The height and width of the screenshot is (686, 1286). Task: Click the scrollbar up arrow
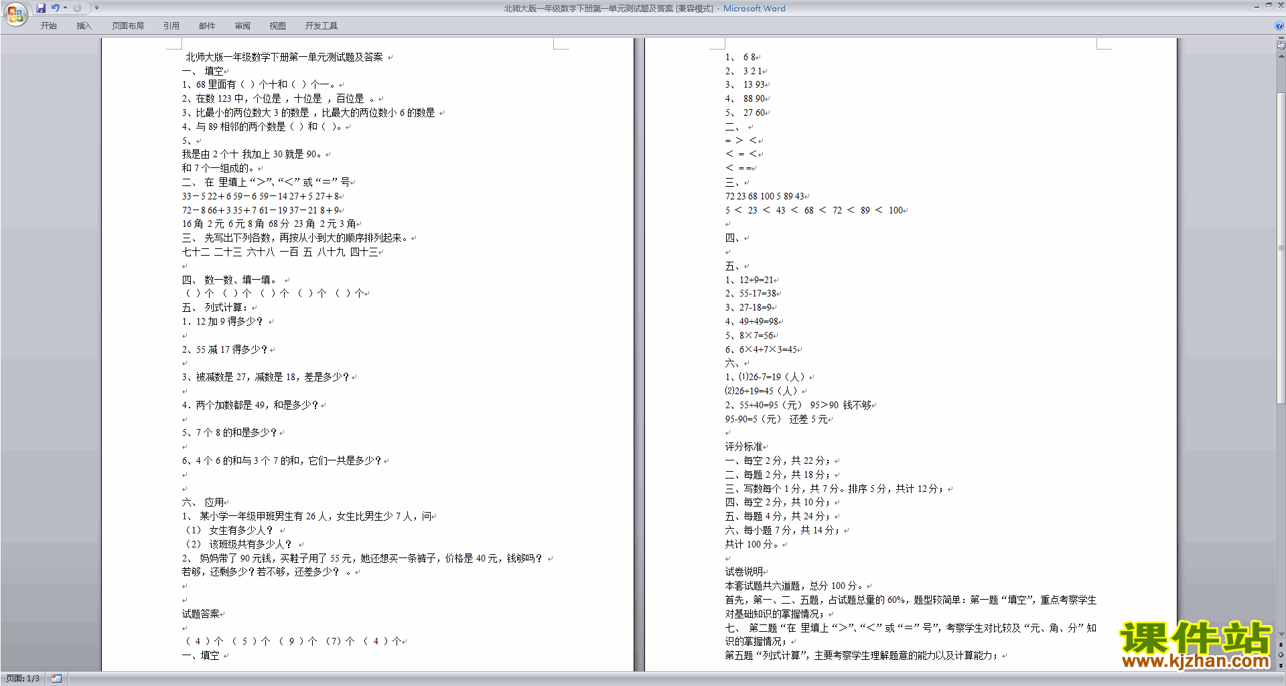1281,56
